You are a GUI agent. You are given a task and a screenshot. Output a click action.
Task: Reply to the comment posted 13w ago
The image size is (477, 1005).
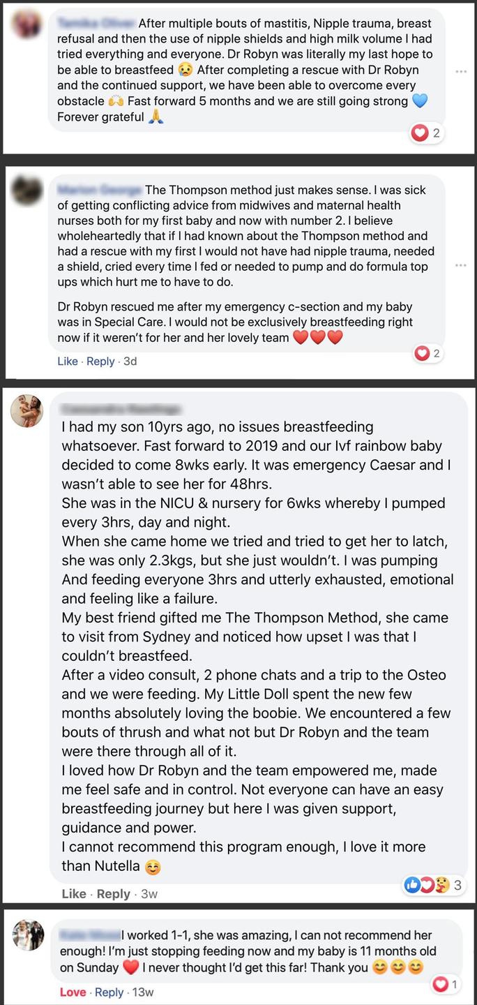click(109, 992)
